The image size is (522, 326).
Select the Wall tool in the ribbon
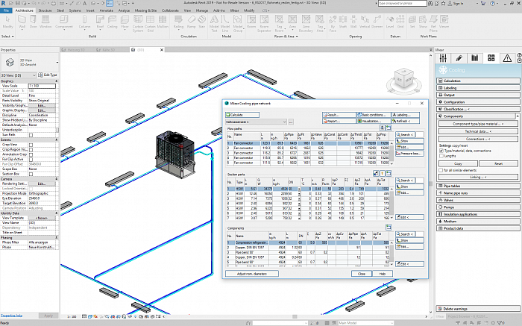(x=22, y=22)
